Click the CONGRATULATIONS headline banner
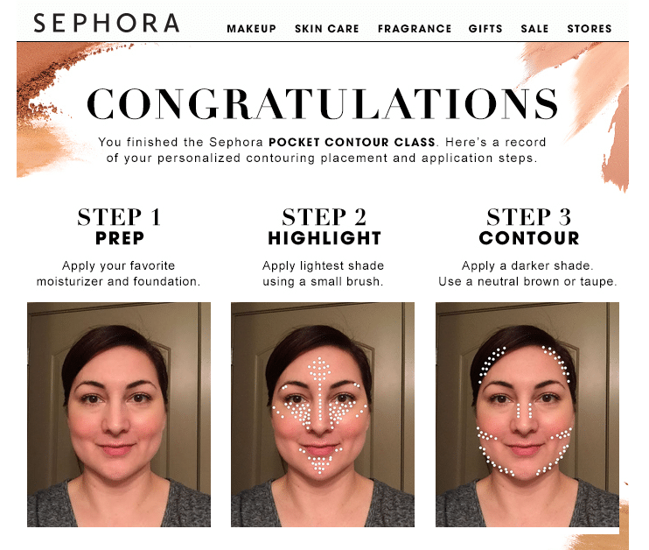649x550 pixels. point(323,103)
